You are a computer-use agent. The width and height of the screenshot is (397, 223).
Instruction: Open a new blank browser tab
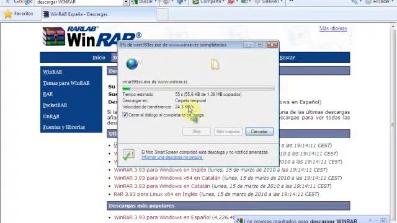coord(163,14)
